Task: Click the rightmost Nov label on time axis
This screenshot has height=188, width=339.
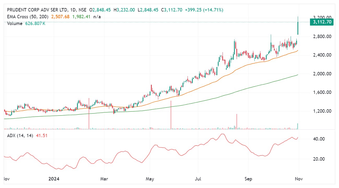Action: tap(299, 179)
